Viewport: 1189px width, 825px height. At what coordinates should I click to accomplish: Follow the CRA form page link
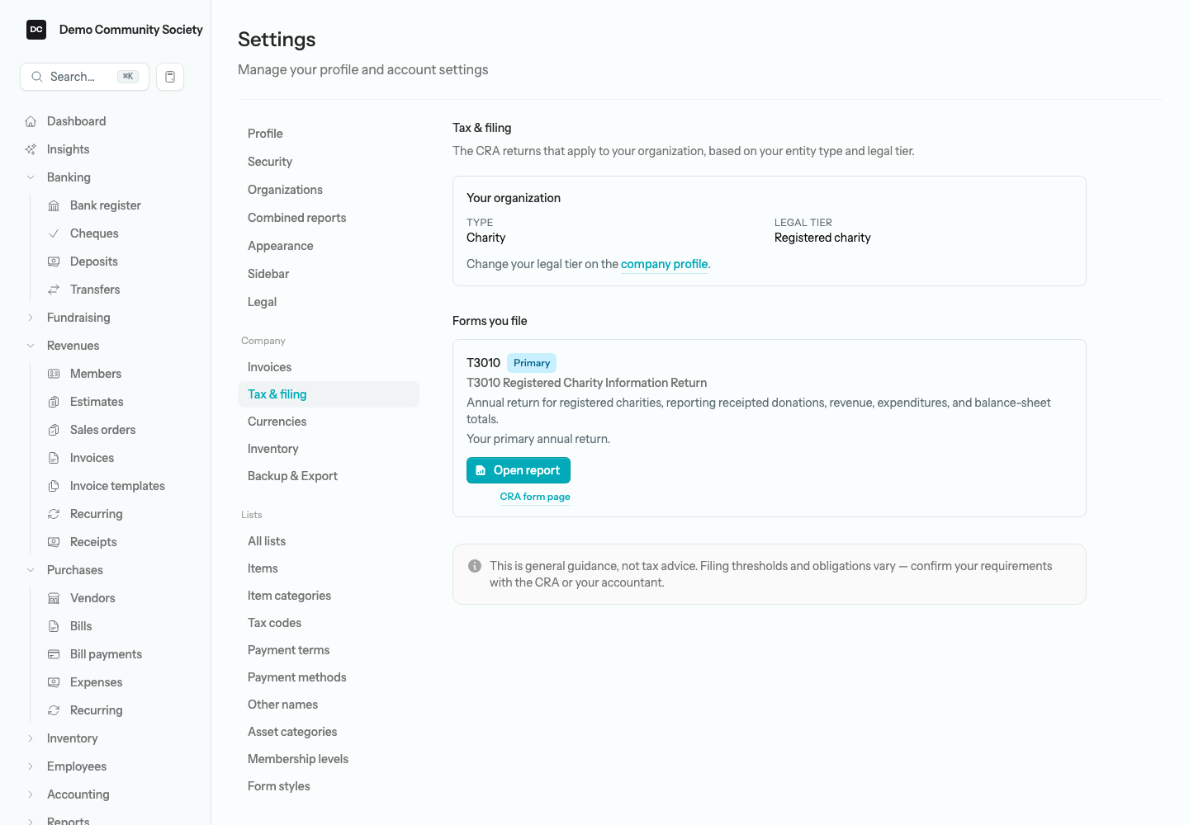point(535,497)
